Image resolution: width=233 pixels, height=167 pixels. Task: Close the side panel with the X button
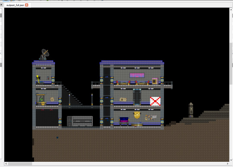tap(1, 5)
